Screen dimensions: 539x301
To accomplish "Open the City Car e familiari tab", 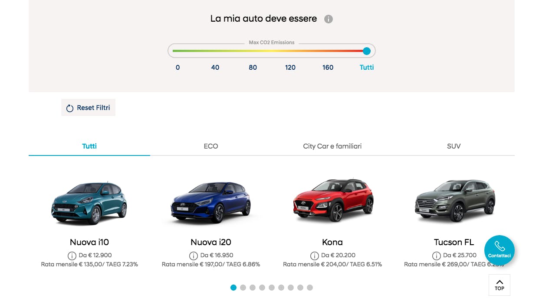I will [x=332, y=146].
